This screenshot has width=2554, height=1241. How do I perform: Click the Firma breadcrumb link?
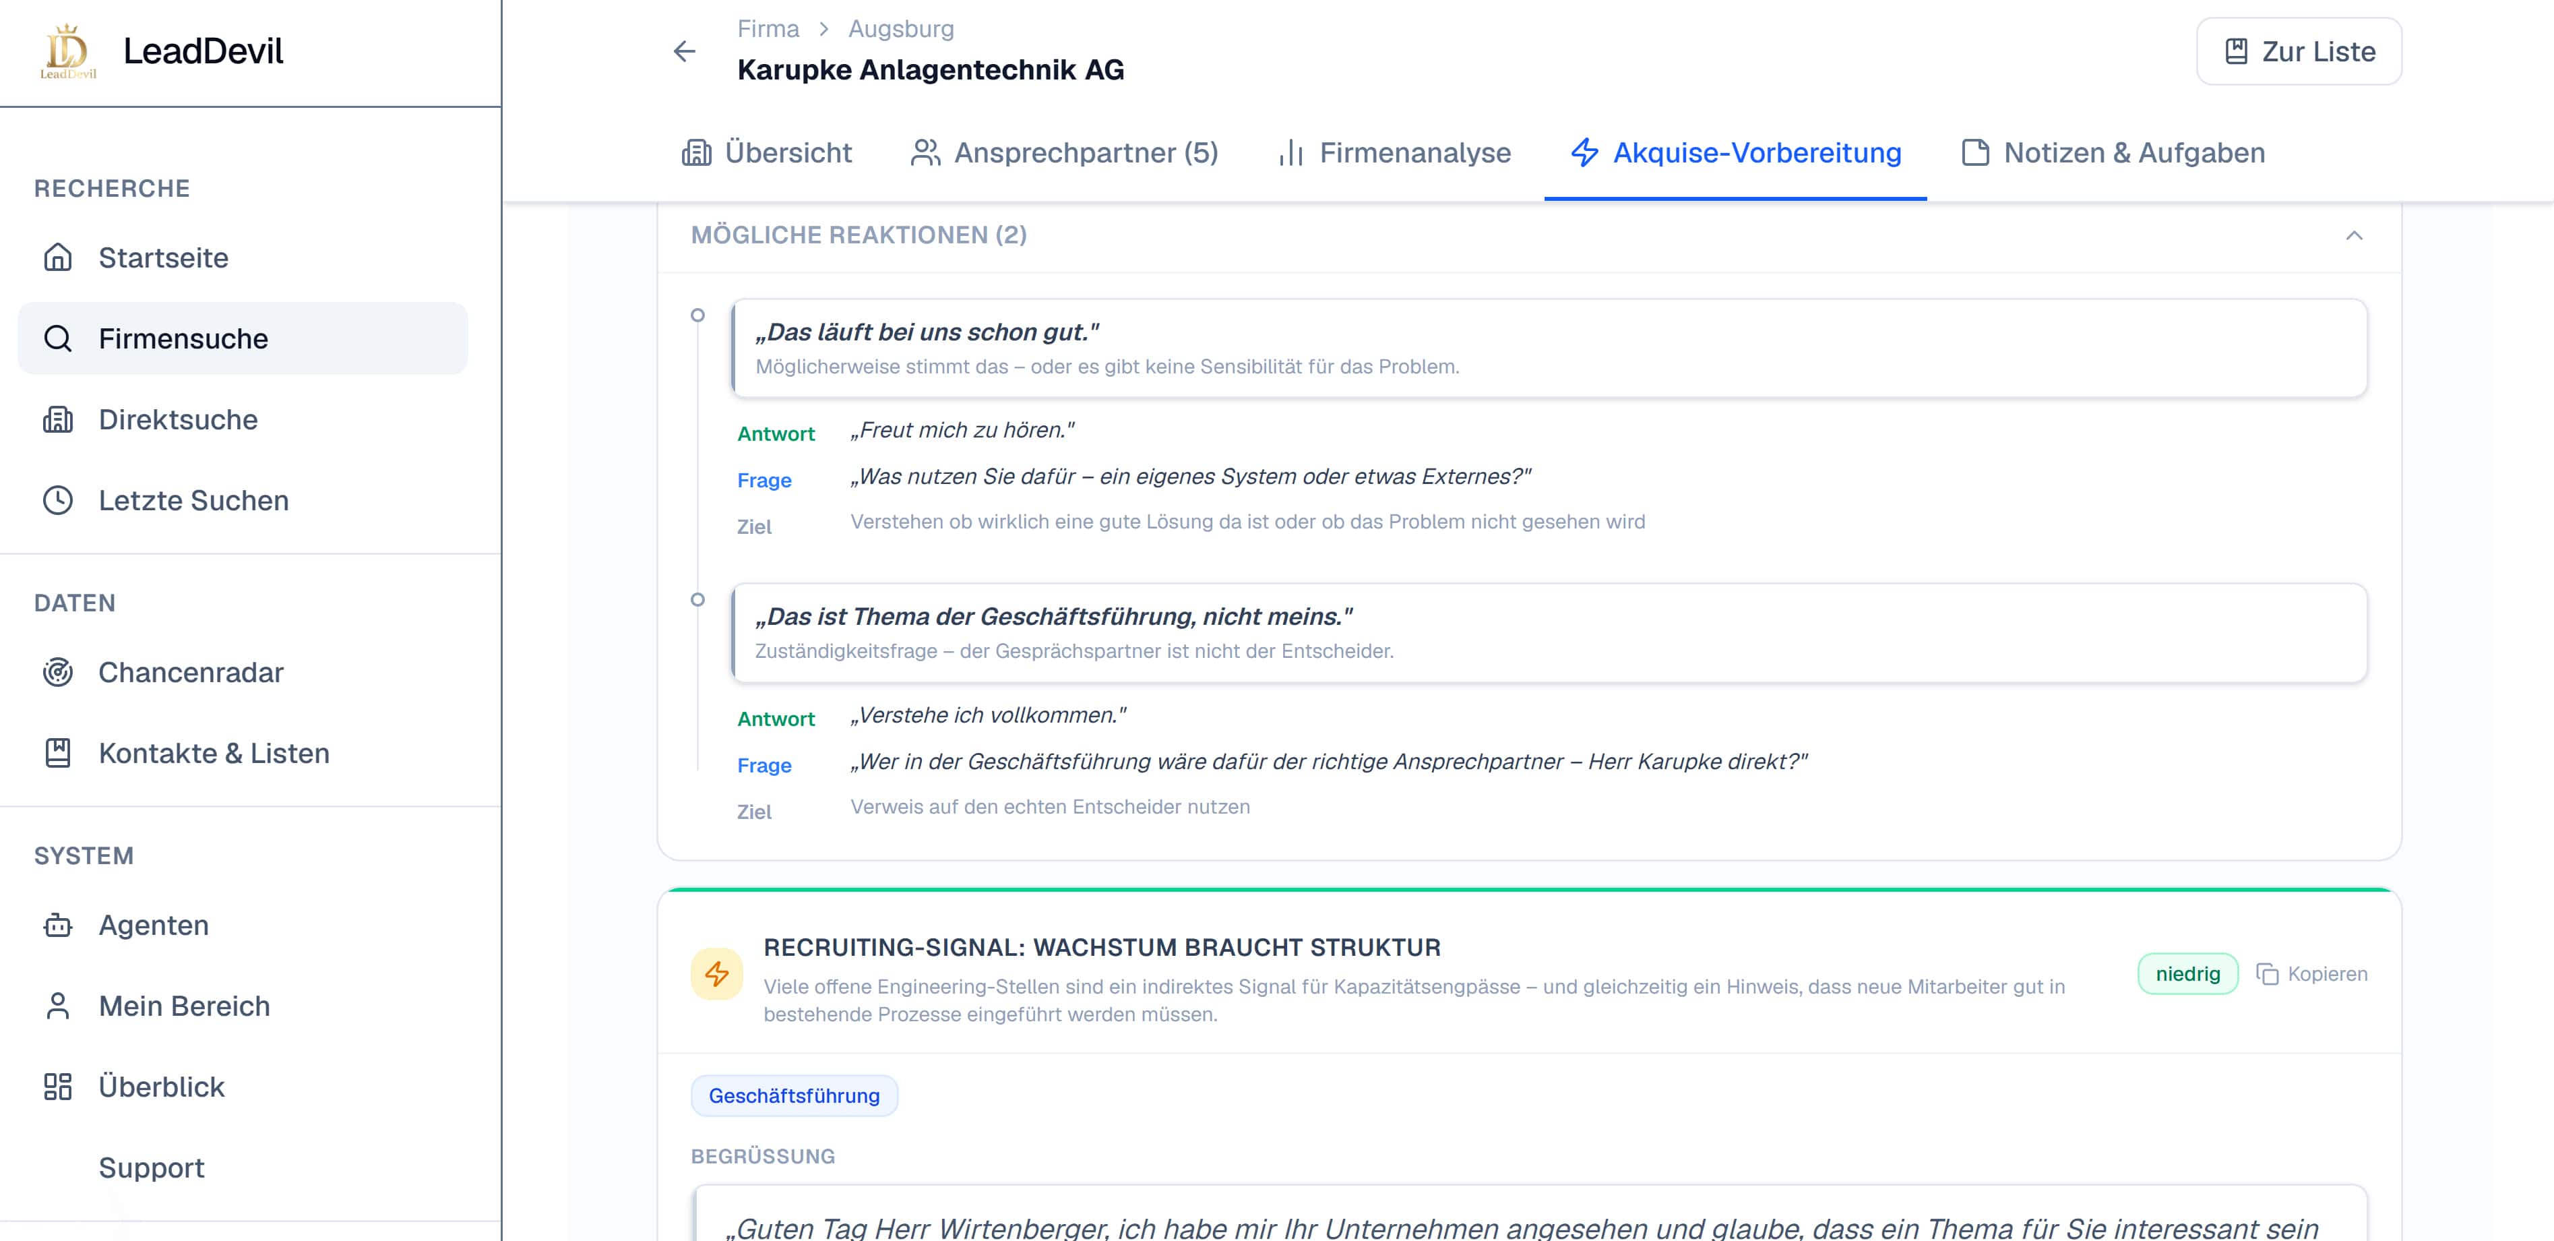(x=768, y=29)
